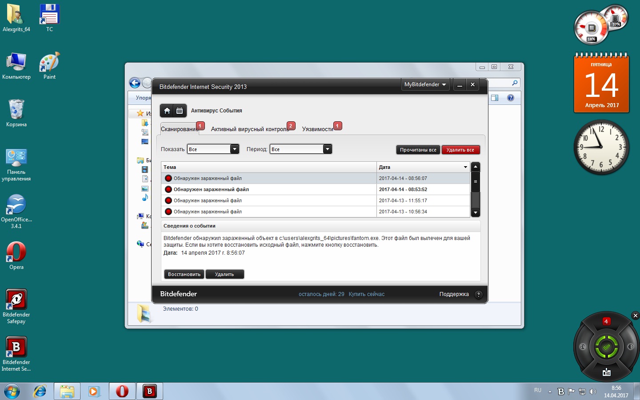
Task: Close the Bitdefender desktop widget
Action: [636, 316]
